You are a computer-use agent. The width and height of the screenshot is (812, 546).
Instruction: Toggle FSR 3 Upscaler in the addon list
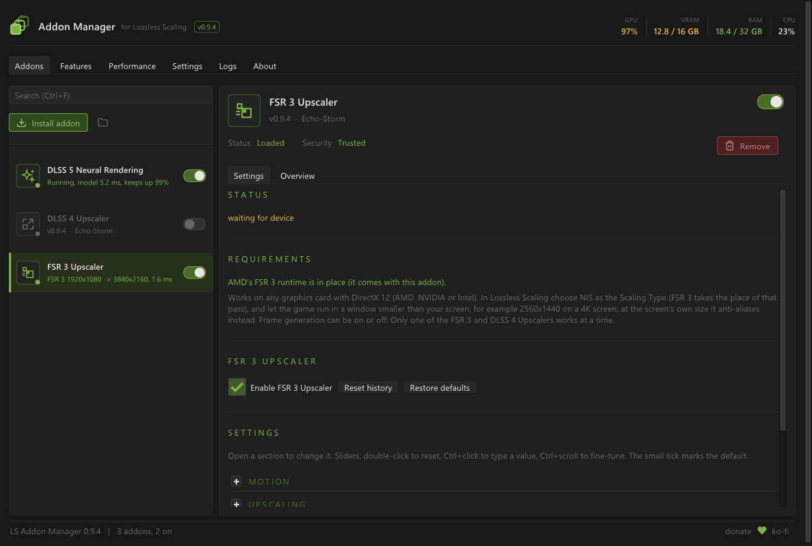coord(194,273)
